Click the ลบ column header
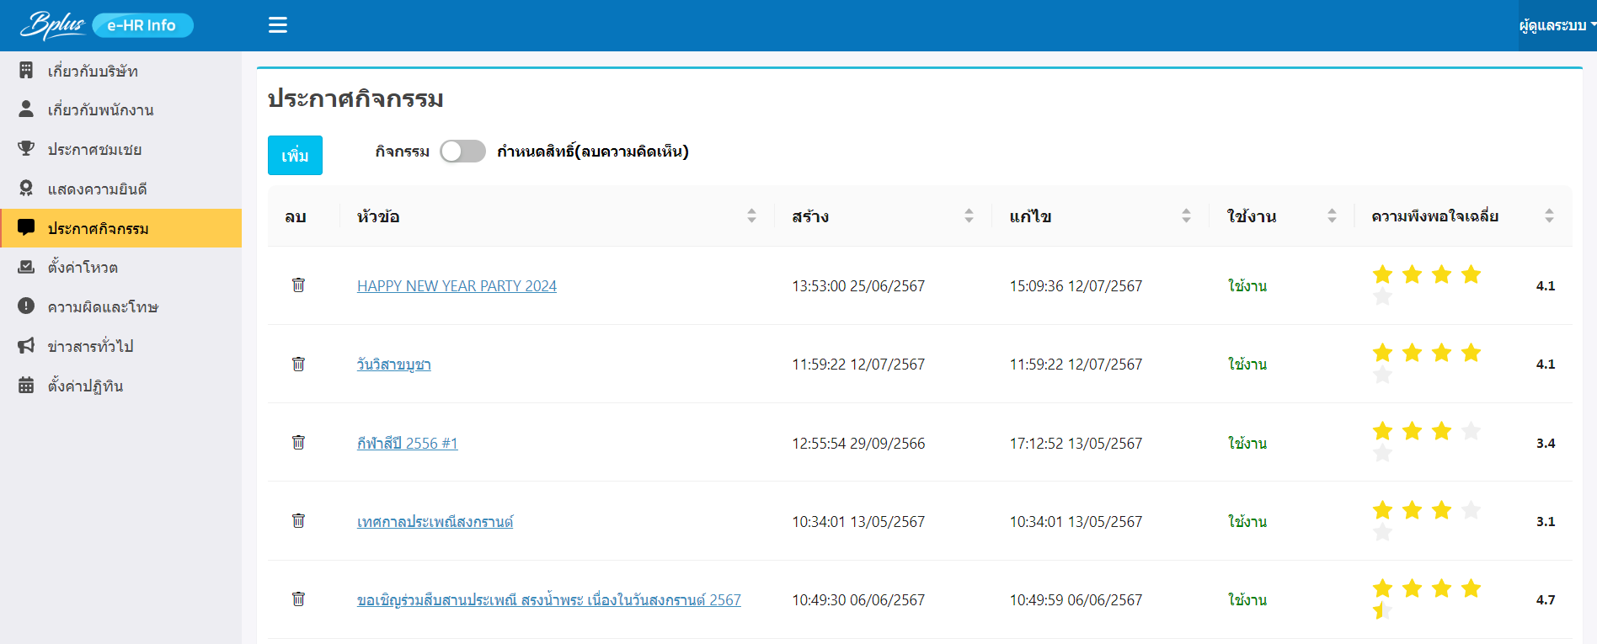 tap(295, 216)
